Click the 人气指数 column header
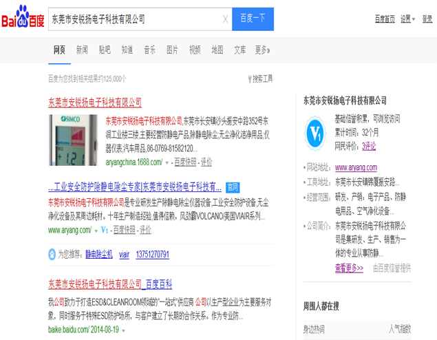This screenshot has height=340, width=437. coord(400,329)
